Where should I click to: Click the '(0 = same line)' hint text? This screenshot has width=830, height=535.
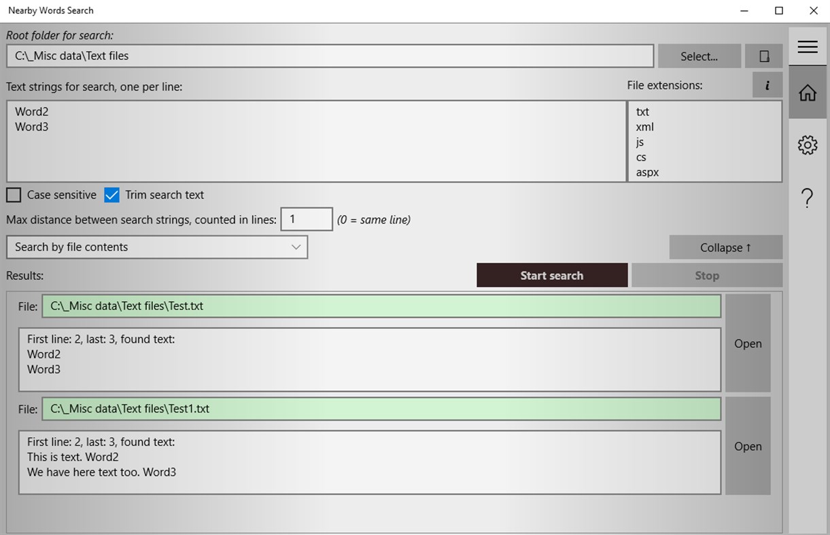coord(374,220)
